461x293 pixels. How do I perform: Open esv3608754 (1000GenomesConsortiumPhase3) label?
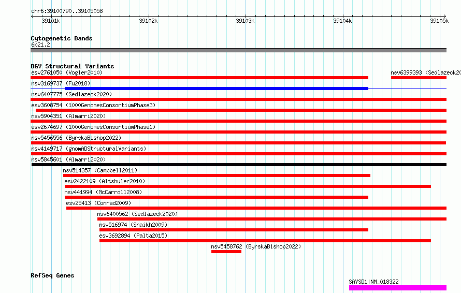tap(93, 105)
